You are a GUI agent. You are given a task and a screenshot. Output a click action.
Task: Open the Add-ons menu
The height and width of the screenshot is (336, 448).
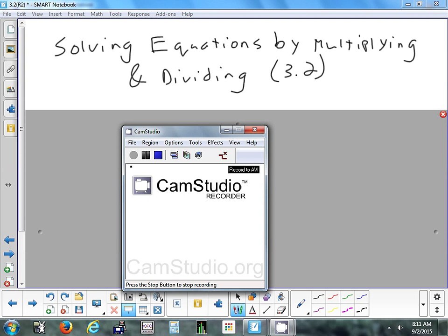(x=166, y=14)
